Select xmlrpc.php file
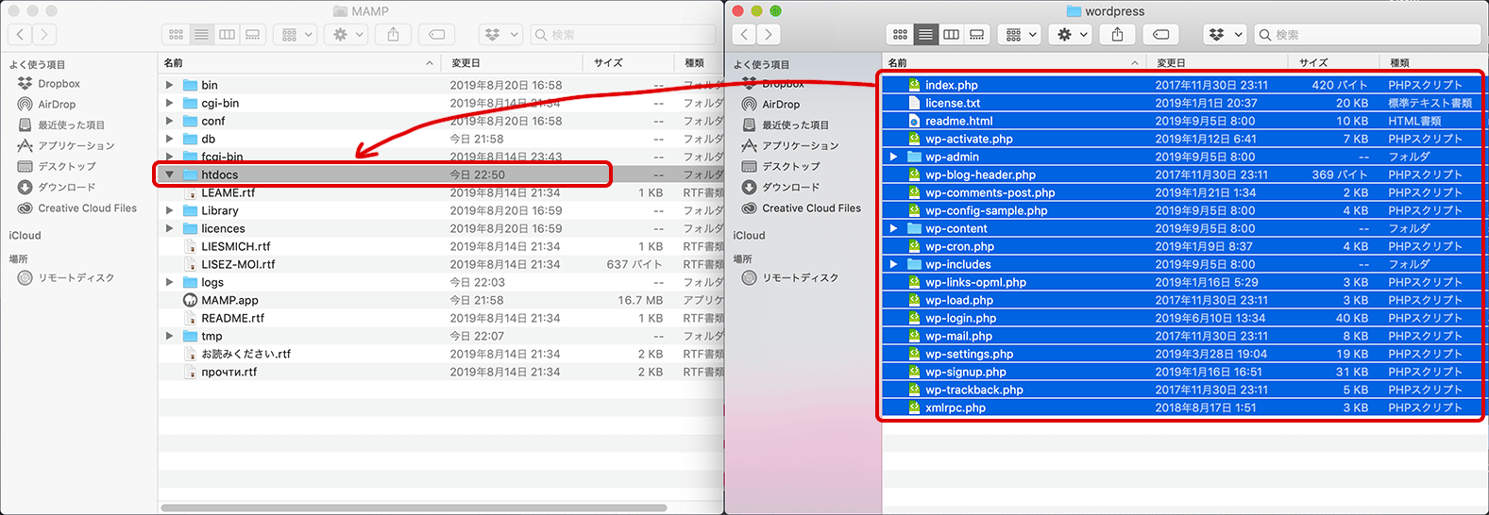 click(x=1182, y=407)
